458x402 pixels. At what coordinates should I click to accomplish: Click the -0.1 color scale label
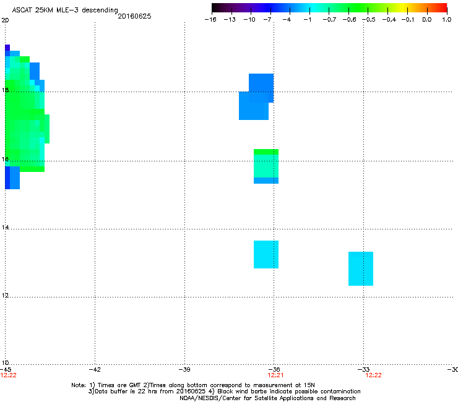coord(408,20)
